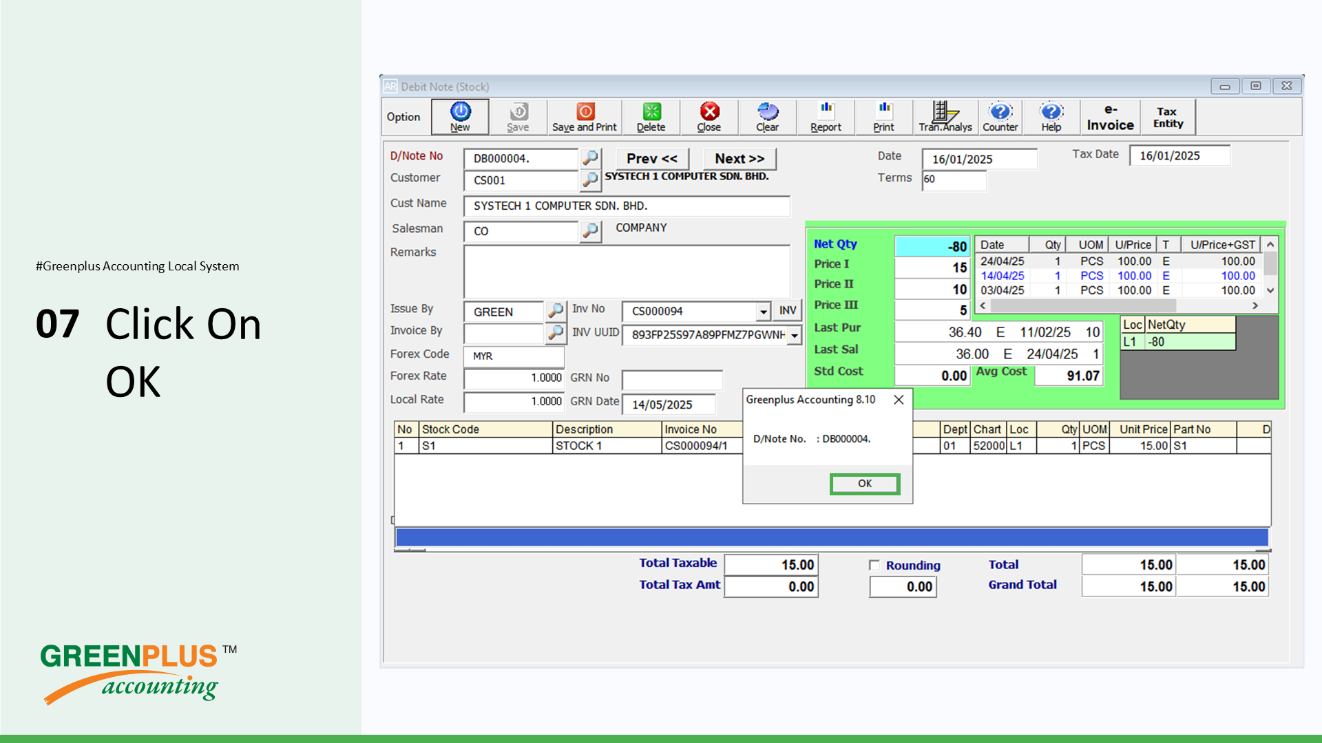Click the Forex Code field MYR
1322x743 pixels.
514,356
